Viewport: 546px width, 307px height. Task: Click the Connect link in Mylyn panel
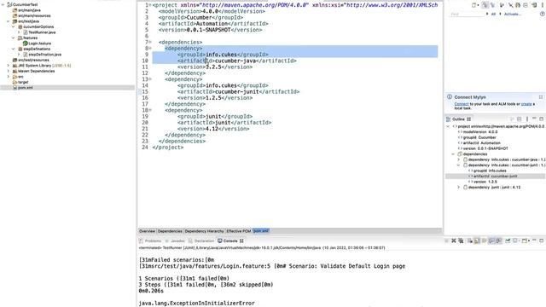point(462,104)
